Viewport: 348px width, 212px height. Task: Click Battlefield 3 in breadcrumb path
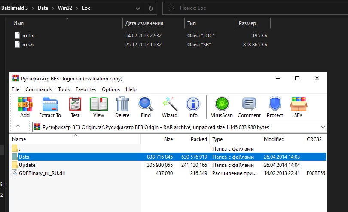pyautogui.click(x=15, y=8)
